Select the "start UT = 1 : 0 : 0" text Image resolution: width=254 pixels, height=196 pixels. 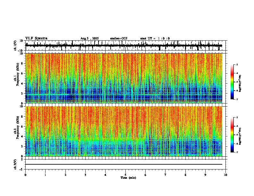(x=155, y=38)
